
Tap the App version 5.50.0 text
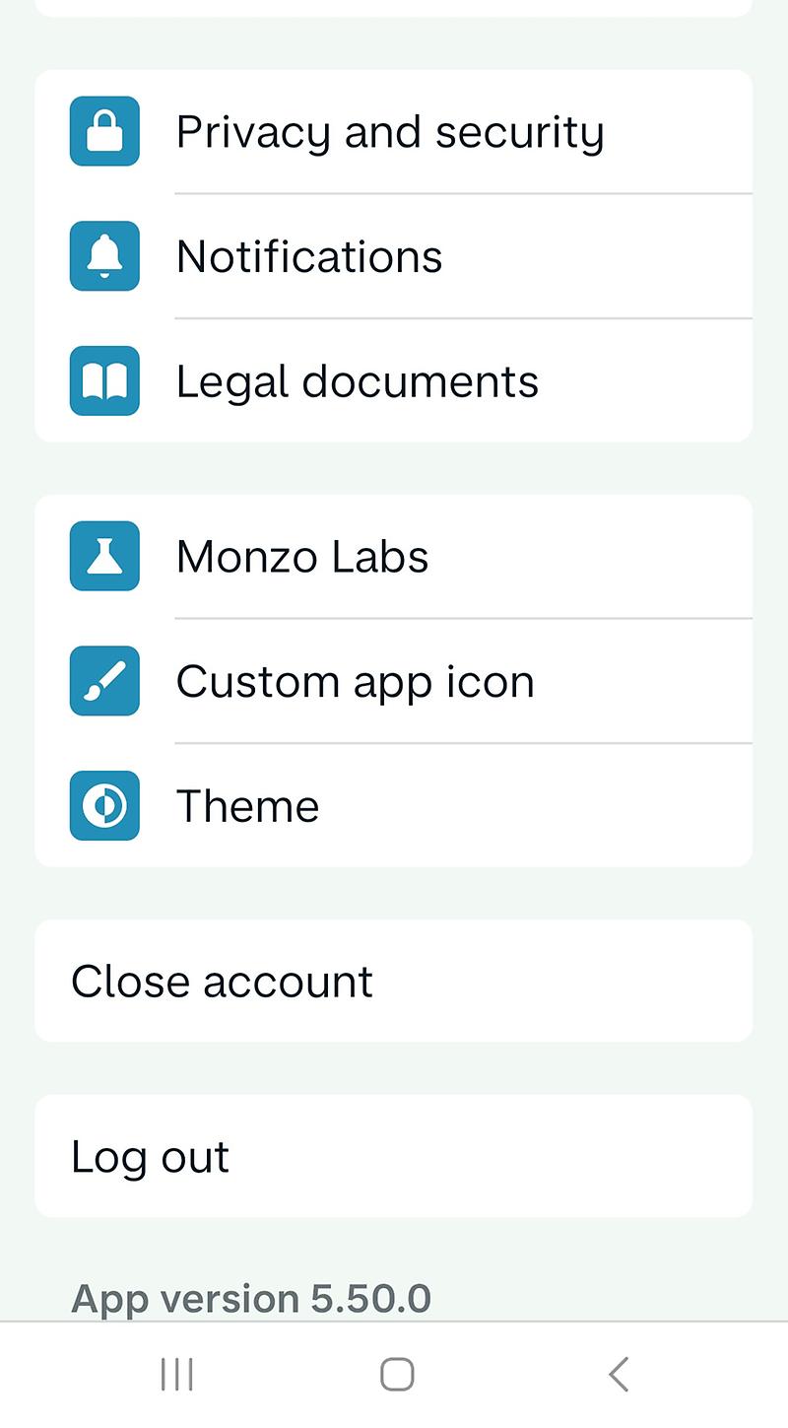pyautogui.click(x=251, y=1298)
